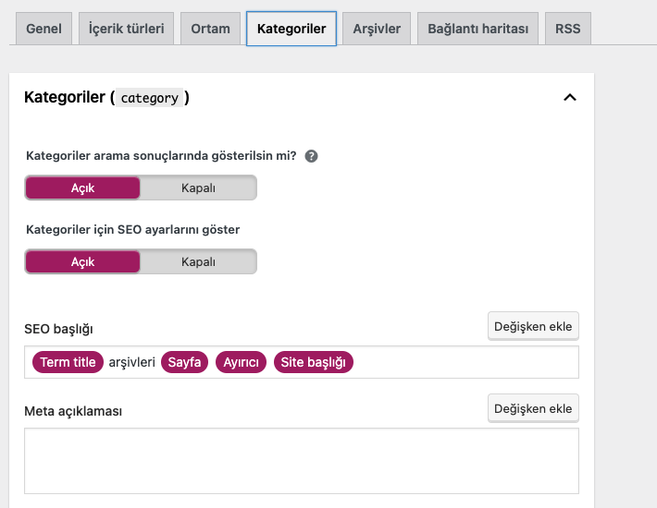657x508 pixels.
Task: Set search results visibility to Kapalı
Action: pyautogui.click(x=198, y=187)
